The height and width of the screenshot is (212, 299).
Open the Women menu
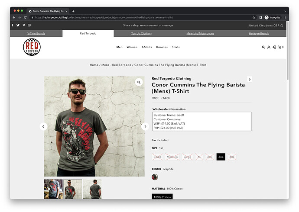(x=132, y=47)
